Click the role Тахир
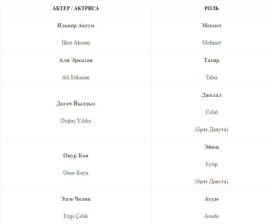 pyautogui.click(x=212, y=60)
